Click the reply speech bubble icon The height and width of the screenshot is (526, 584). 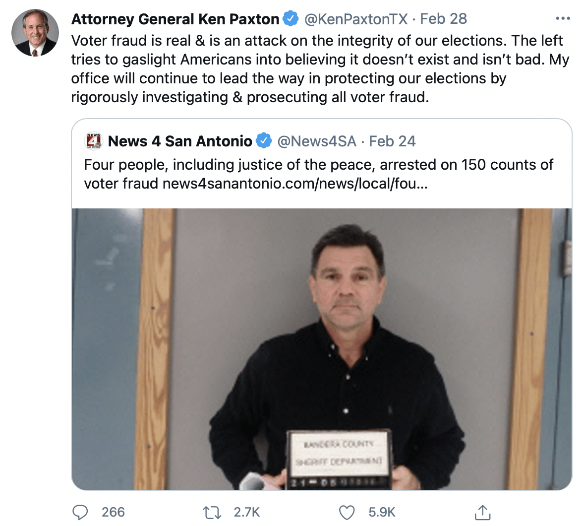point(80,512)
